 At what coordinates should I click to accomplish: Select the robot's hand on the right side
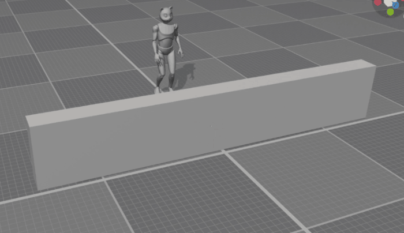(180, 53)
